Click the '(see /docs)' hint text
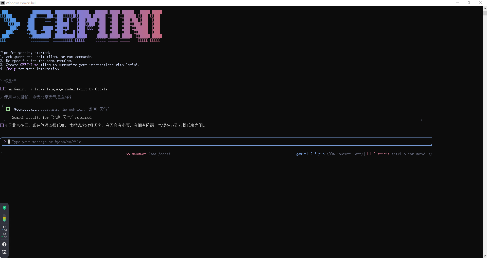Image resolution: width=487 pixels, height=258 pixels. [x=159, y=154]
